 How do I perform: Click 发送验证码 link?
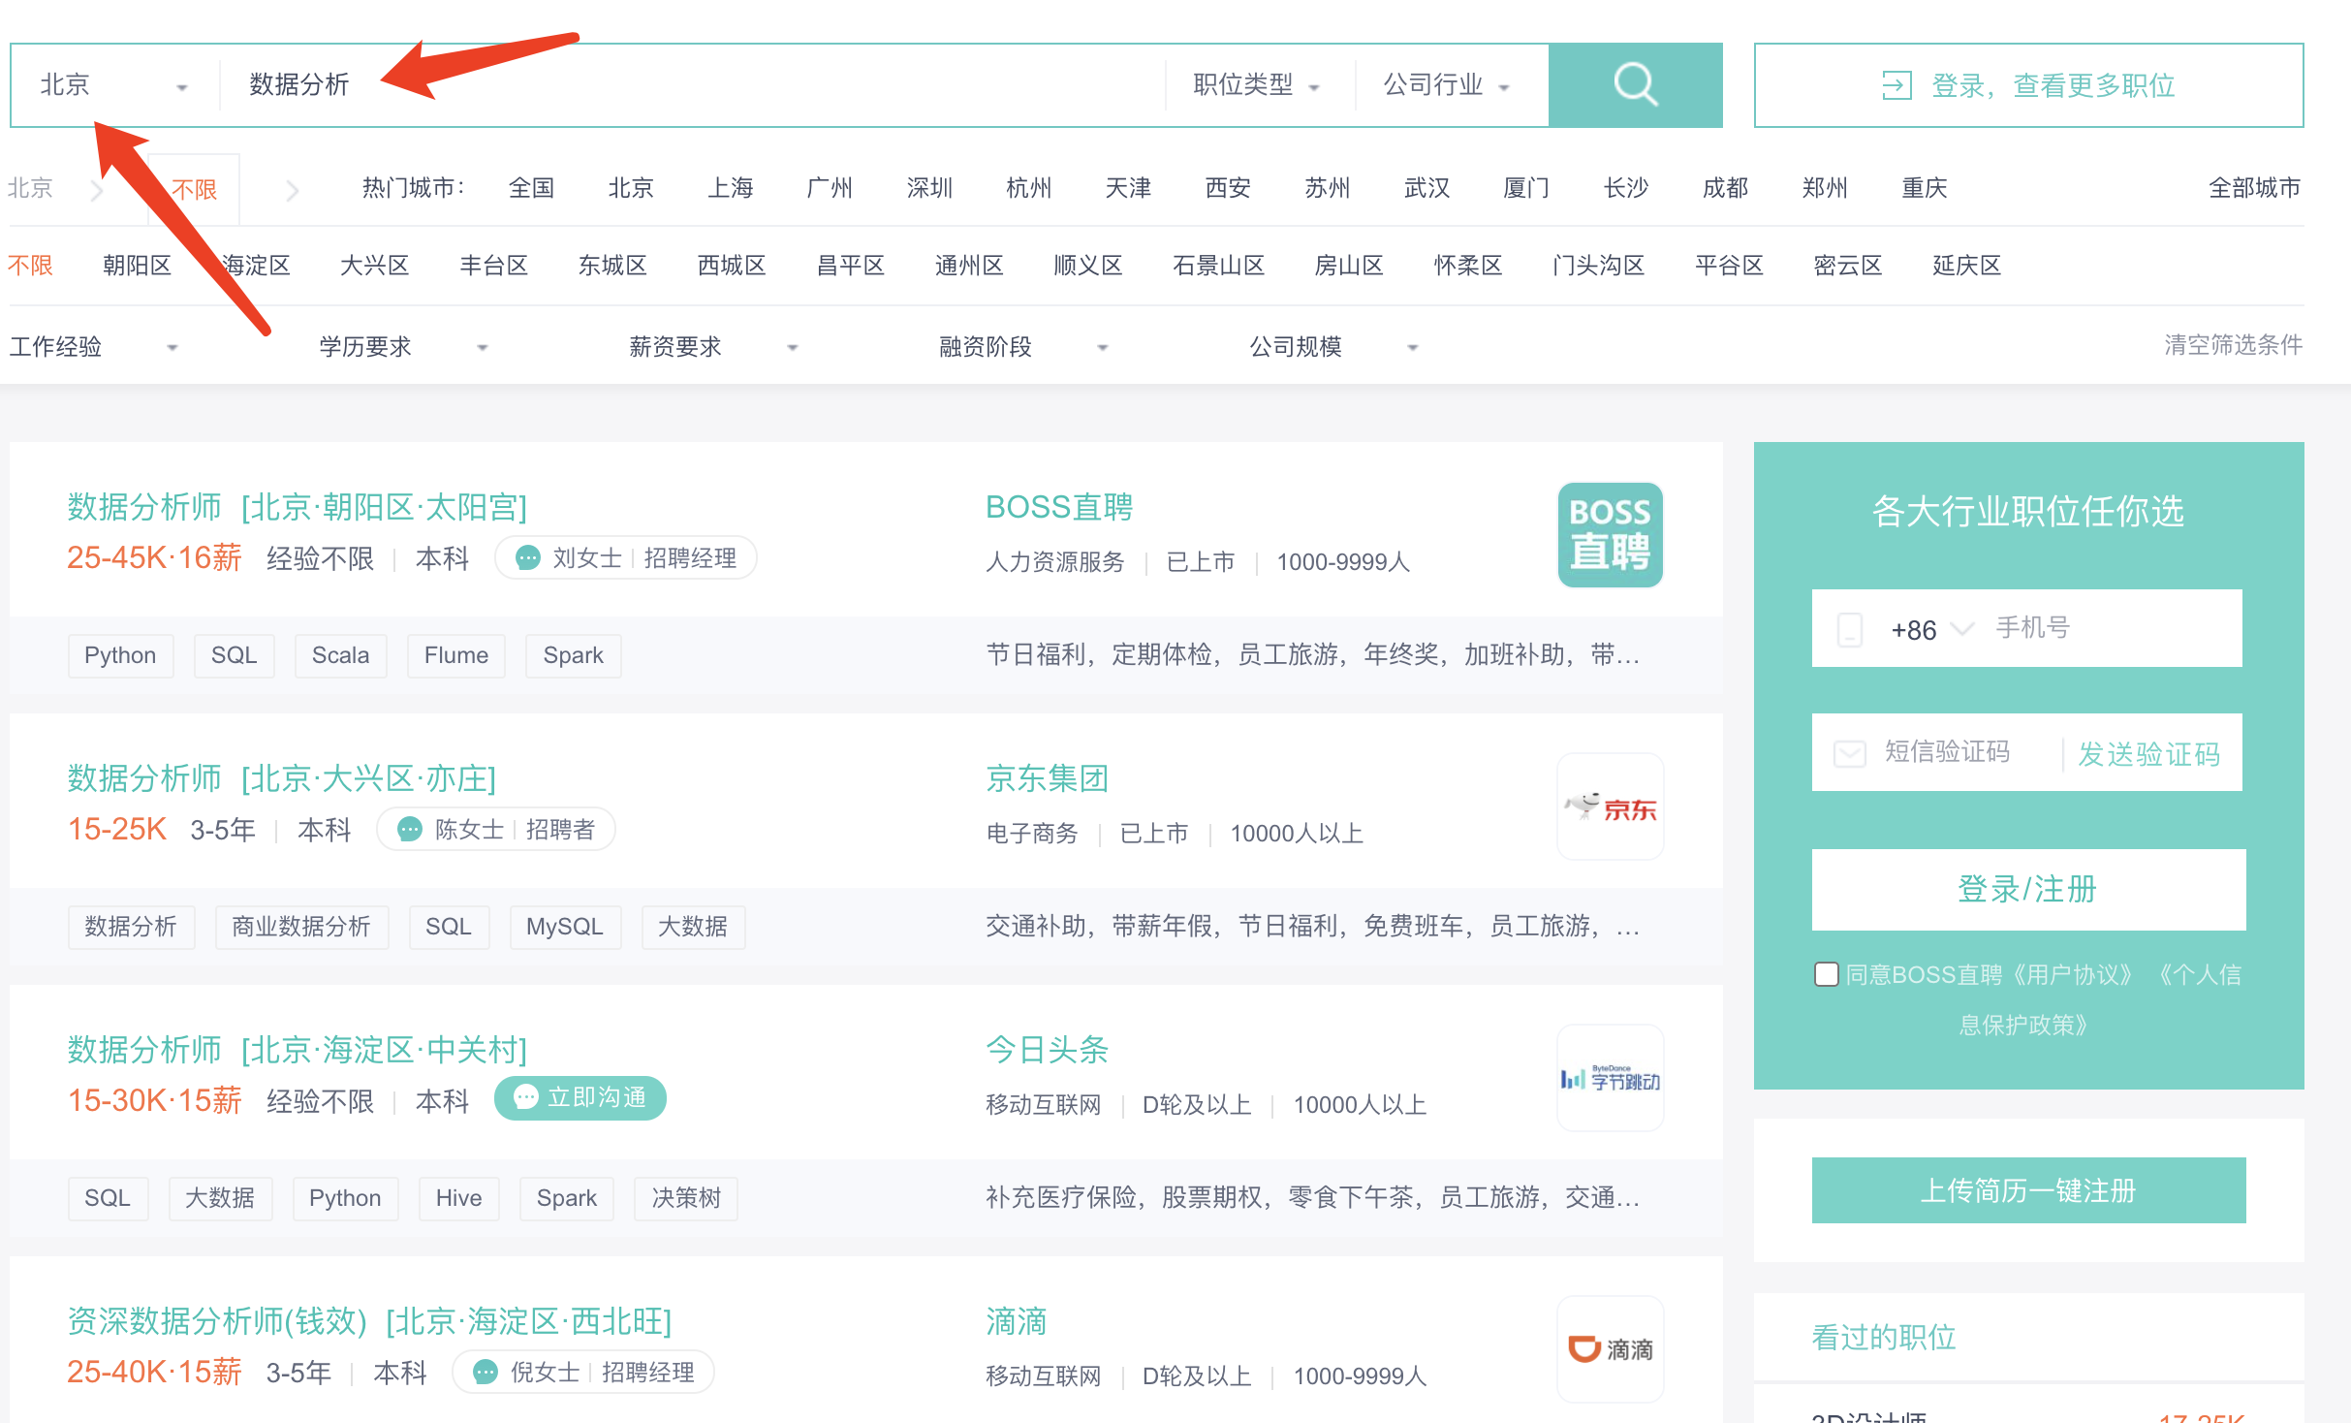coord(2148,753)
